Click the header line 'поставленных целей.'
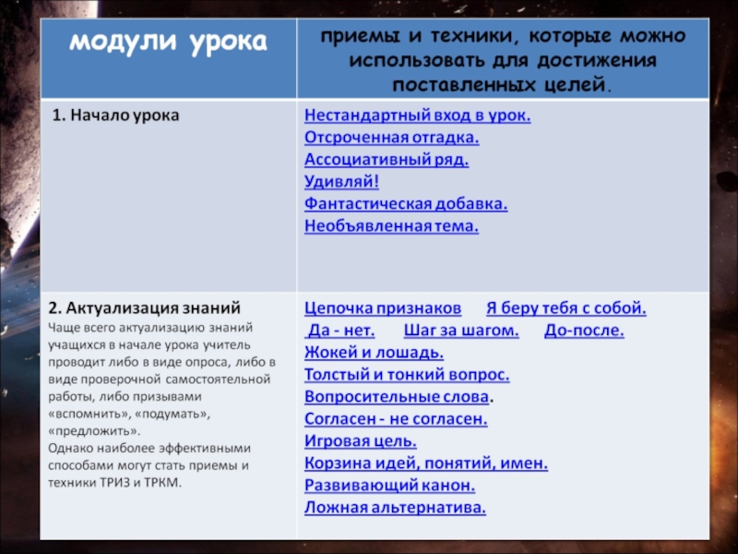Screen dimensions: 738x554 coord(502,85)
